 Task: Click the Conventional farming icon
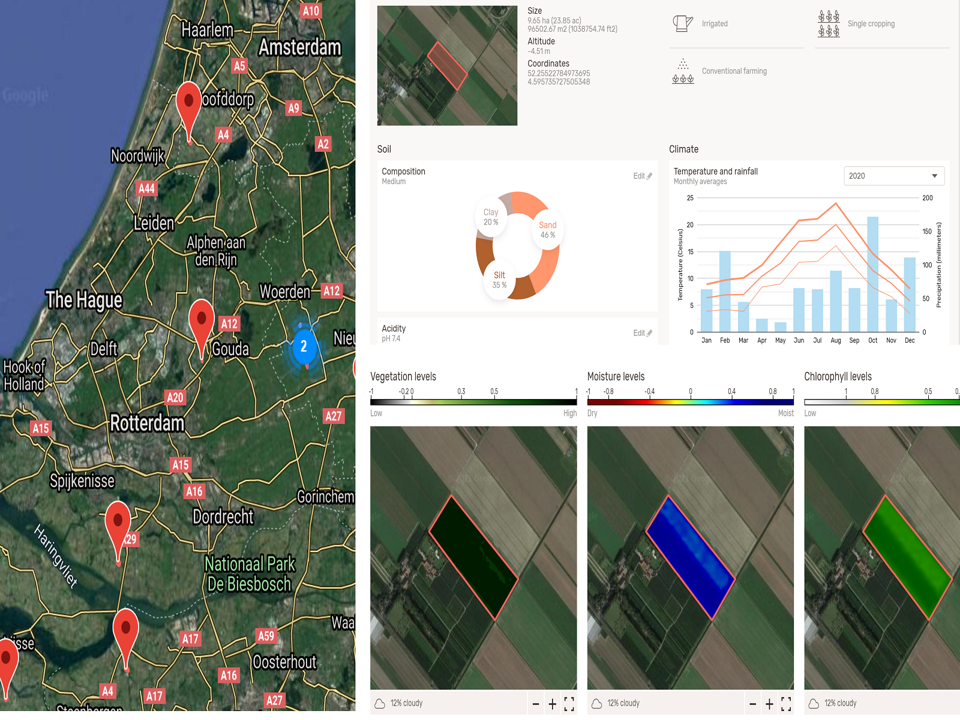point(683,71)
